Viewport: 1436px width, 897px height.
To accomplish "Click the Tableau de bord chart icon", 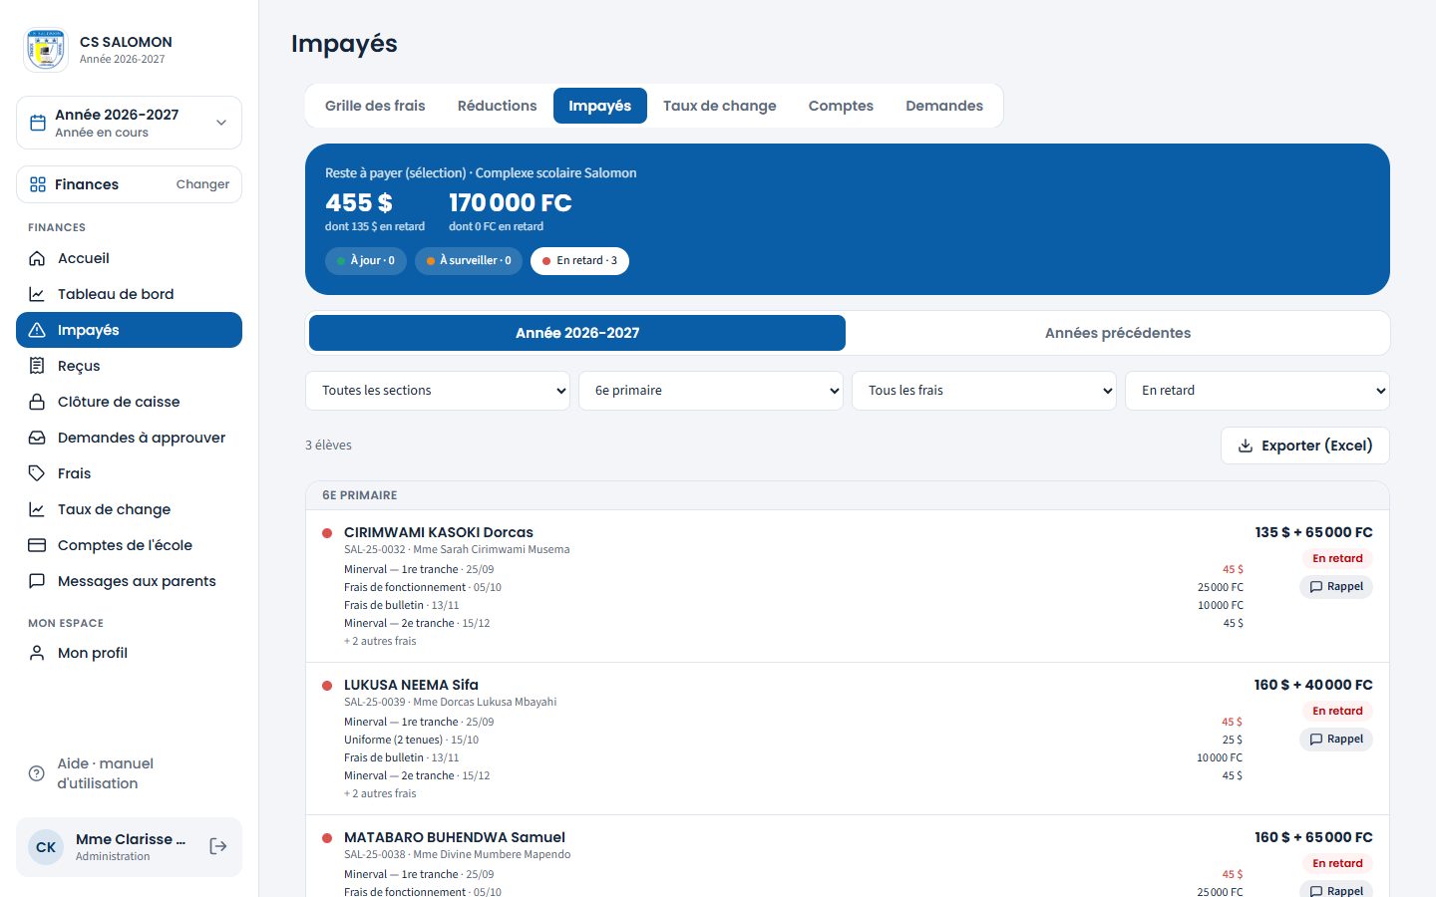I will [x=37, y=294].
